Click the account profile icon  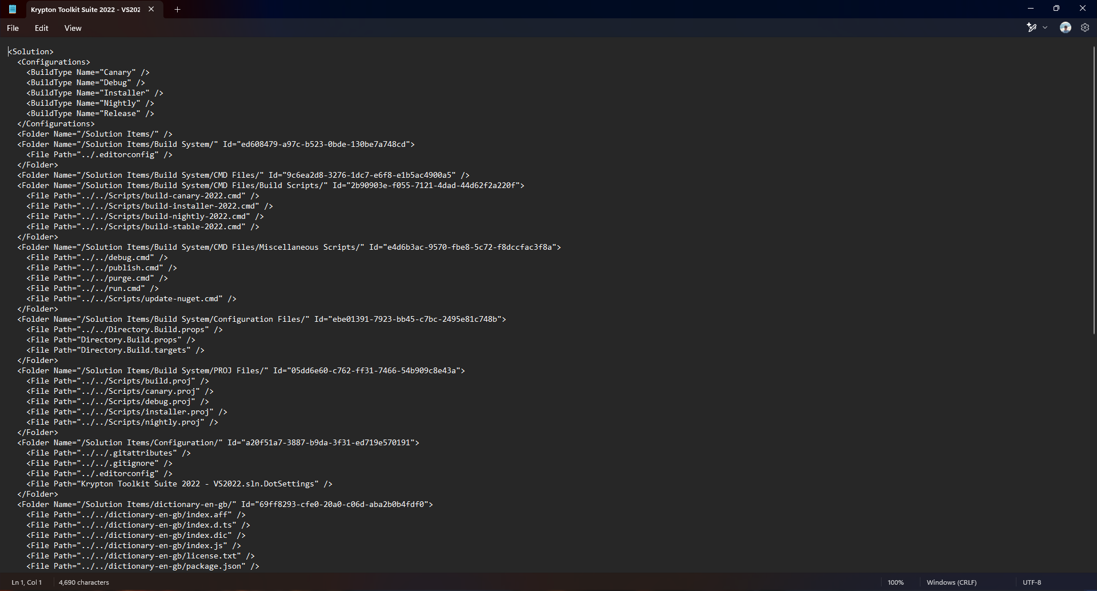1065,27
